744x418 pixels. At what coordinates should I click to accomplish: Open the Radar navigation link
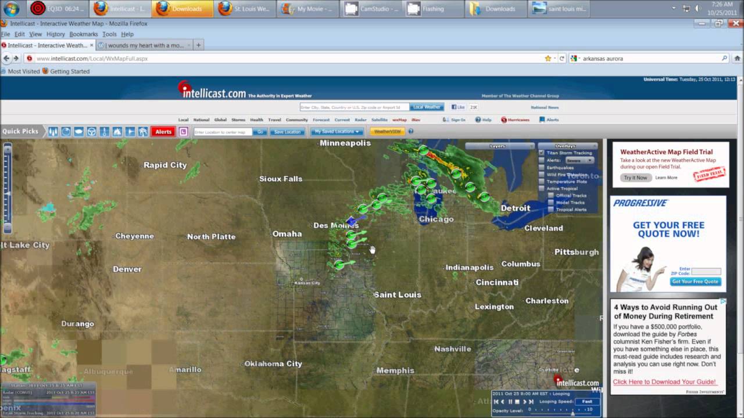pyautogui.click(x=360, y=120)
